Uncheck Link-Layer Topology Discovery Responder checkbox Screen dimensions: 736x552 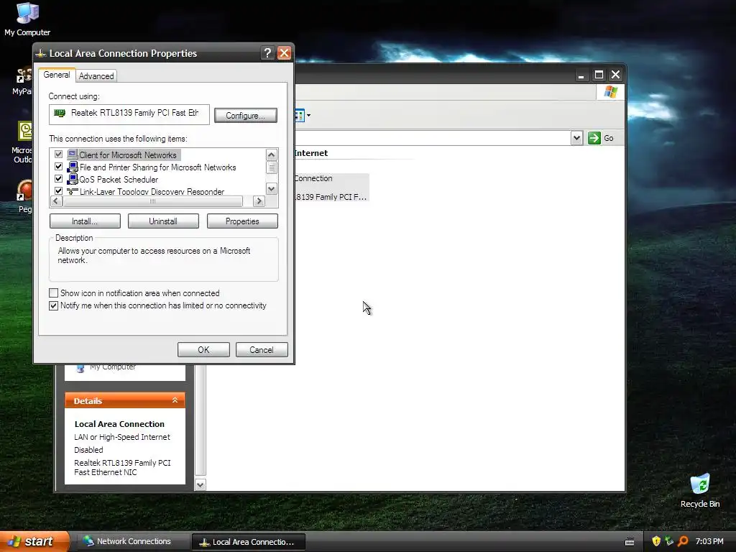59,191
